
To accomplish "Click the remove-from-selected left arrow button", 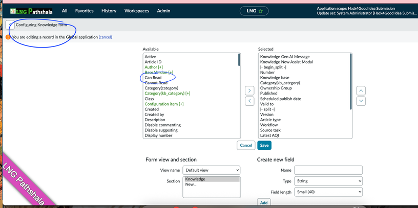I will tap(249, 101).
